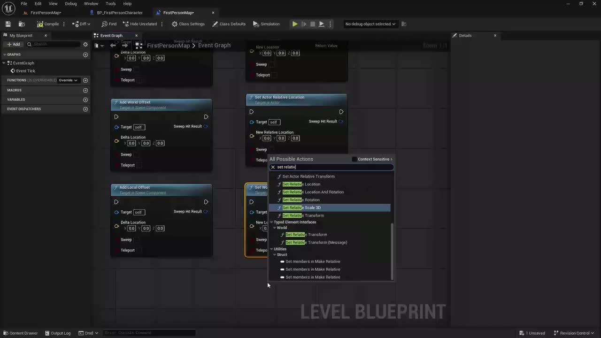Click the Stop simulation icon
The image size is (601, 338).
(x=313, y=24)
